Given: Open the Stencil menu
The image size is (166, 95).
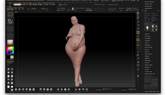Looking at the screenshot, I should point(69,3).
